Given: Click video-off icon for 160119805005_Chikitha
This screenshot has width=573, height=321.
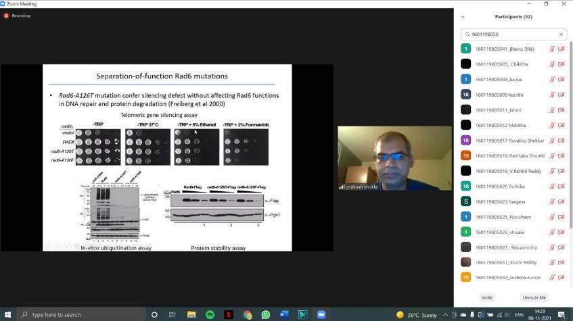Looking at the screenshot, I should pos(561,64).
